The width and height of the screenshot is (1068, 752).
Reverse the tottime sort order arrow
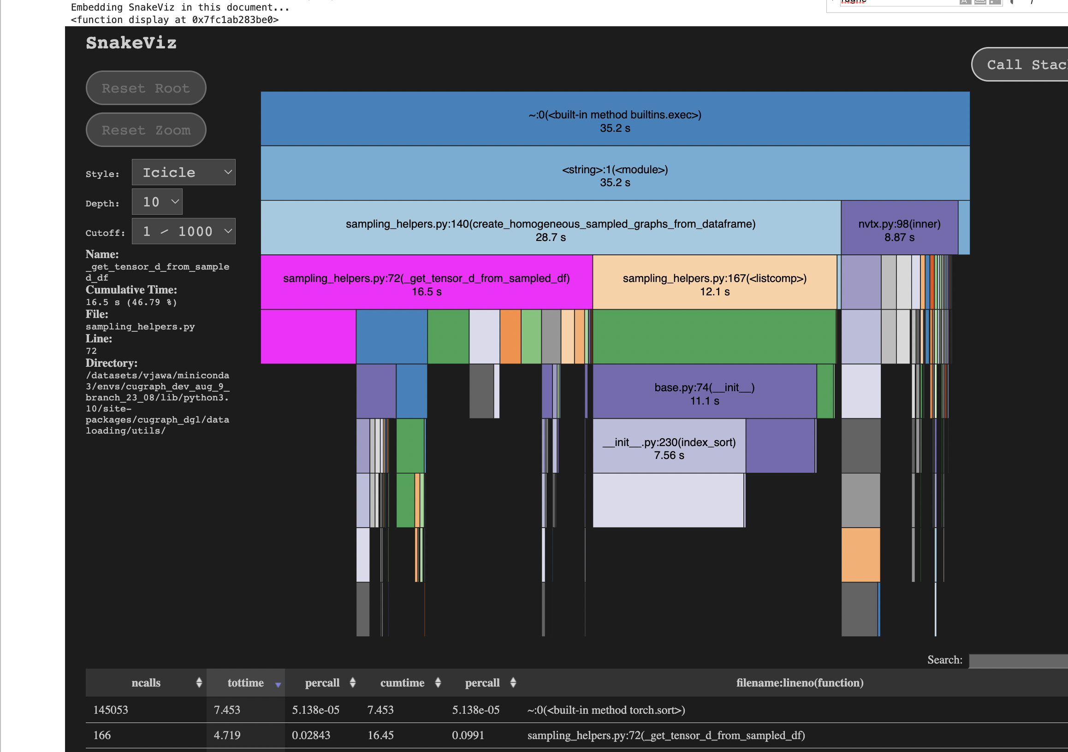tap(278, 684)
